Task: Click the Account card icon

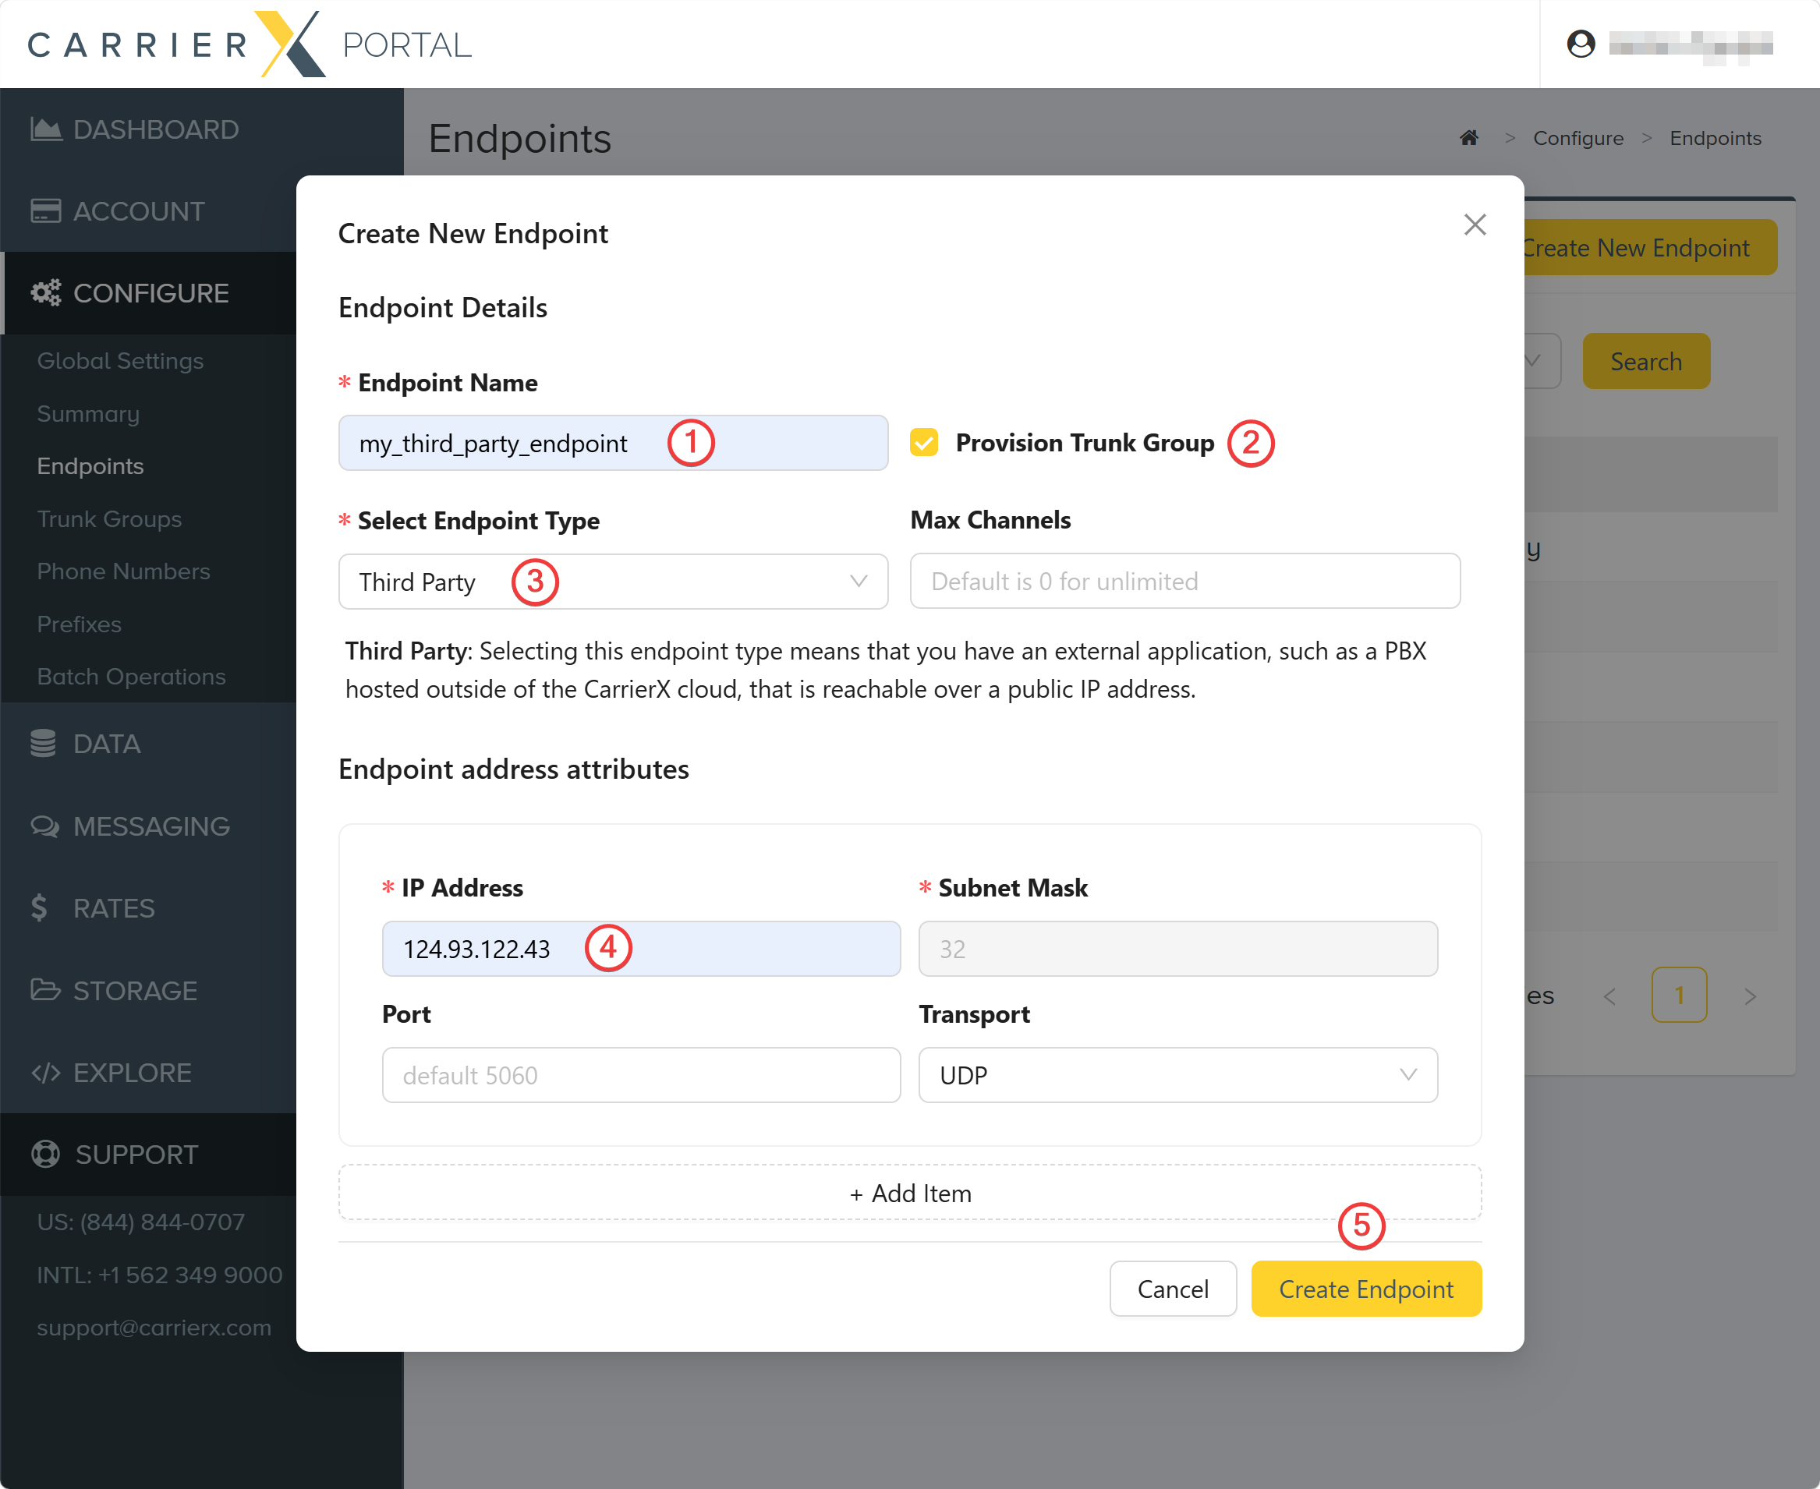Action: 45,211
